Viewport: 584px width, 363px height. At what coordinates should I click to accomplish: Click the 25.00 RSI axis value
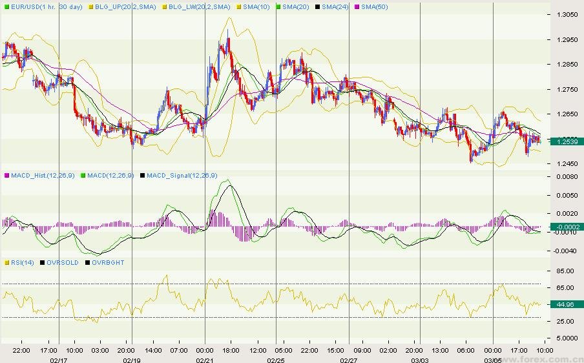tap(565, 321)
